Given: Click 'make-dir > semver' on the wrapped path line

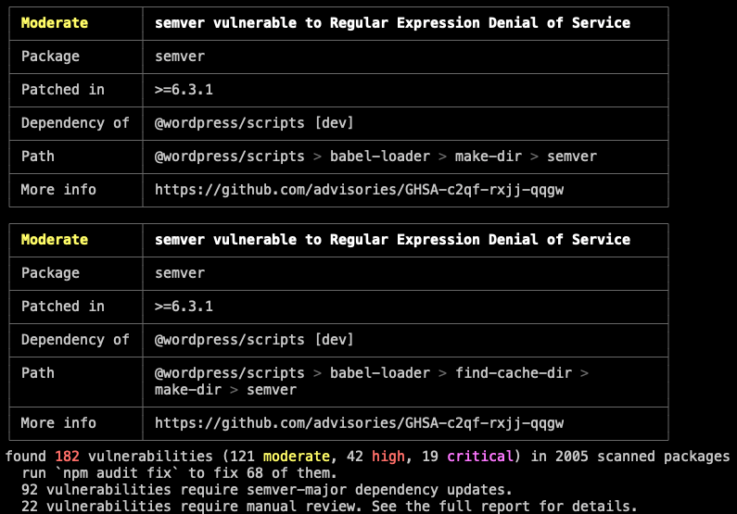Looking at the screenshot, I should [x=225, y=390].
